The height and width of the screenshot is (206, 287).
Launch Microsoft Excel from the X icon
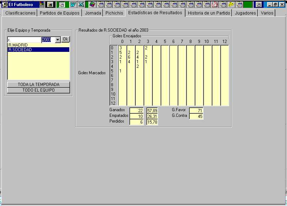click(81, 4)
